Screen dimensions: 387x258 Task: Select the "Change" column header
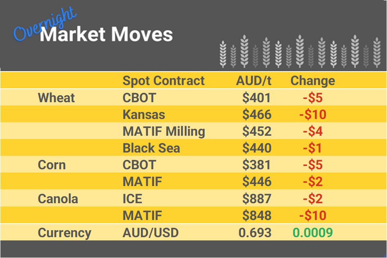[x=312, y=81]
